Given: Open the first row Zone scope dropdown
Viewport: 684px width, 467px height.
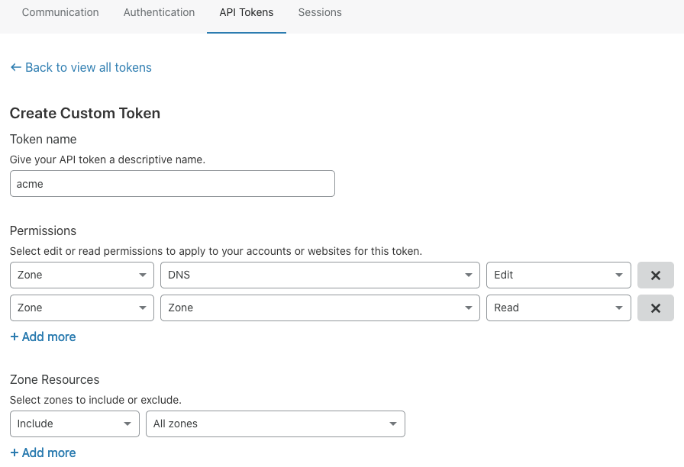Looking at the screenshot, I should pos(82,275).
